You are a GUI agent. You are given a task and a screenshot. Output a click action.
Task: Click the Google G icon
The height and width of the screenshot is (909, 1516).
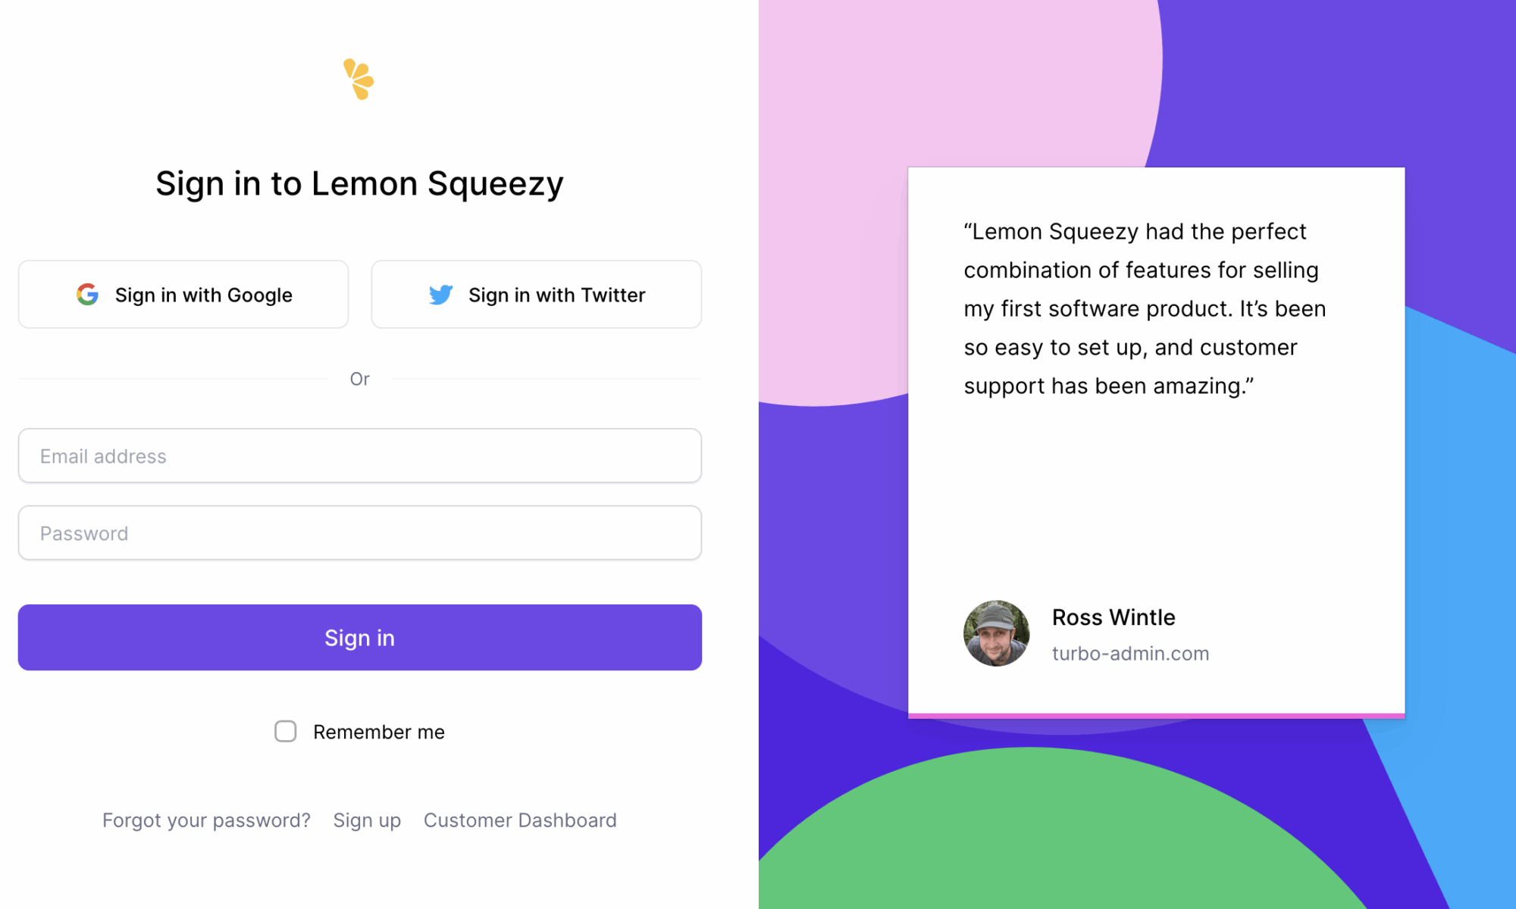88,295
